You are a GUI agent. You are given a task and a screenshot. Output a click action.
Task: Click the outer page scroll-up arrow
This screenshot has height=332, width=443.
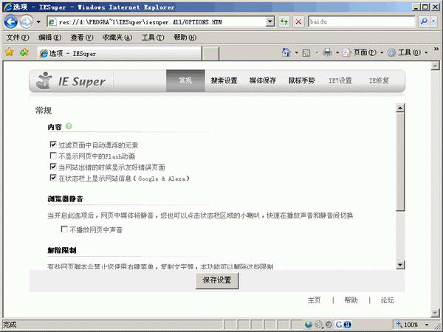(435, 66)
